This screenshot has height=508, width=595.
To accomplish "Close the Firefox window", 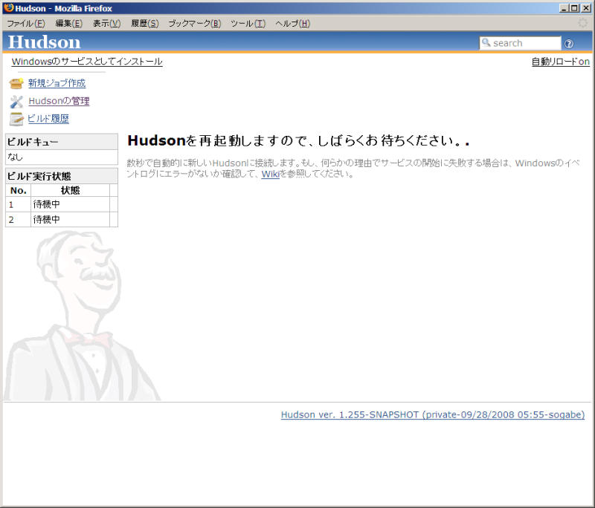I will 585,8.
